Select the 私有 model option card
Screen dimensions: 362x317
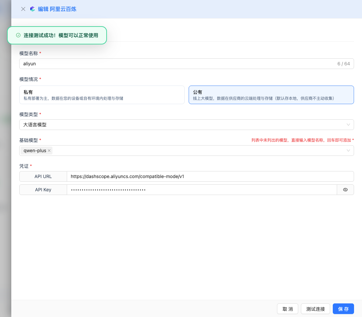tap(102, 95)
